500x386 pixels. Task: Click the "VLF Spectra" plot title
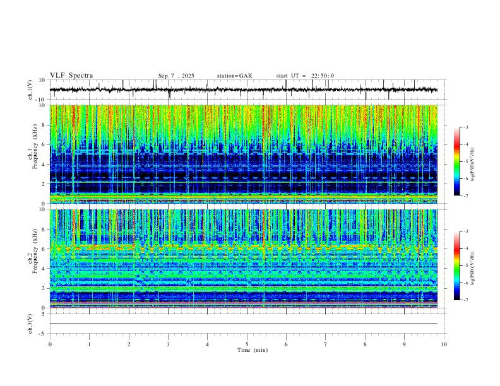(x=71, y=76)
